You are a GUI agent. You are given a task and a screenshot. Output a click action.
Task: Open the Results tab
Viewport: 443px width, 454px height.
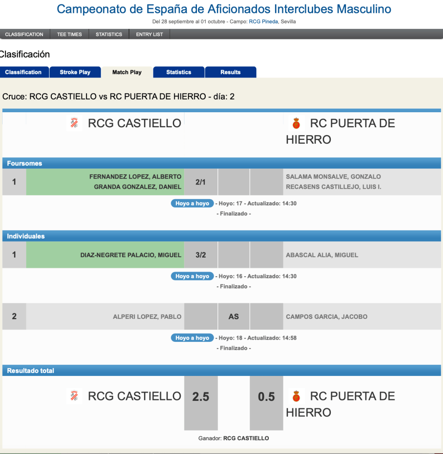click(x=231, y=72)
